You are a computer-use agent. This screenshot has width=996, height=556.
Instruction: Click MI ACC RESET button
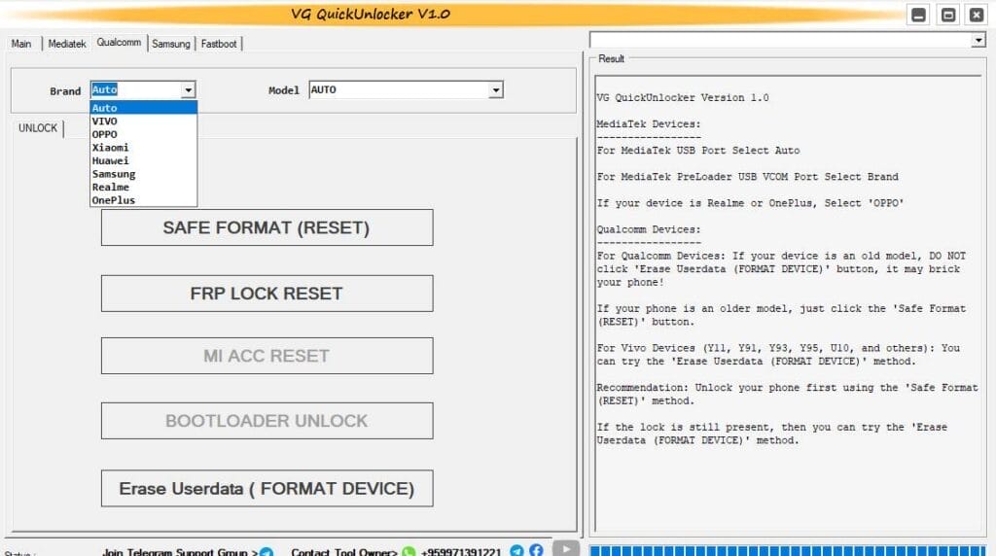[x=267, y=356]
